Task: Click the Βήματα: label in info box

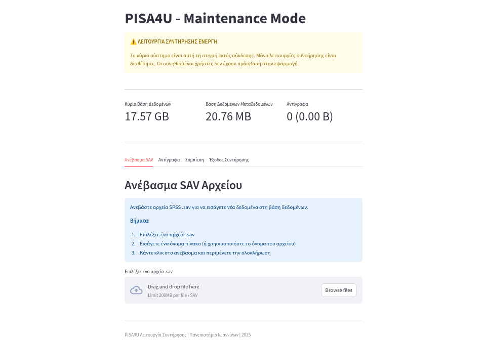Action: coord(140,221)
